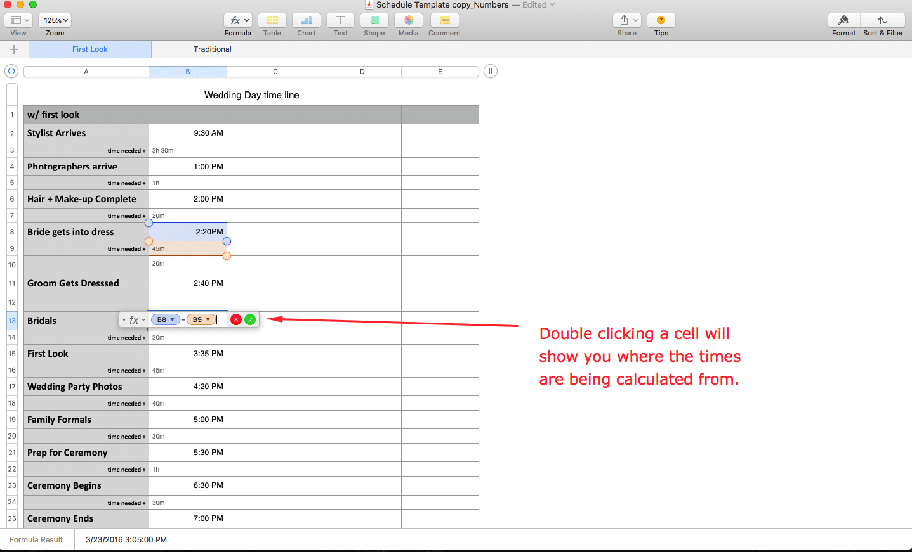Select column D header

tap(362, 72)
